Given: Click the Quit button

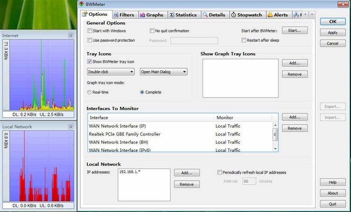Looking at the screenshot, I should coord(333,204).
